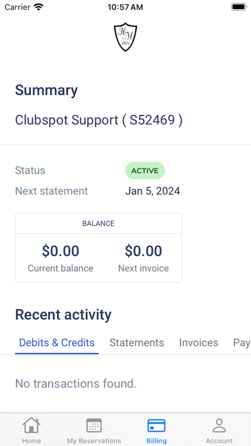Switch to the Statements tab
This screenshot has height=446, width=251.
[137, 343]
